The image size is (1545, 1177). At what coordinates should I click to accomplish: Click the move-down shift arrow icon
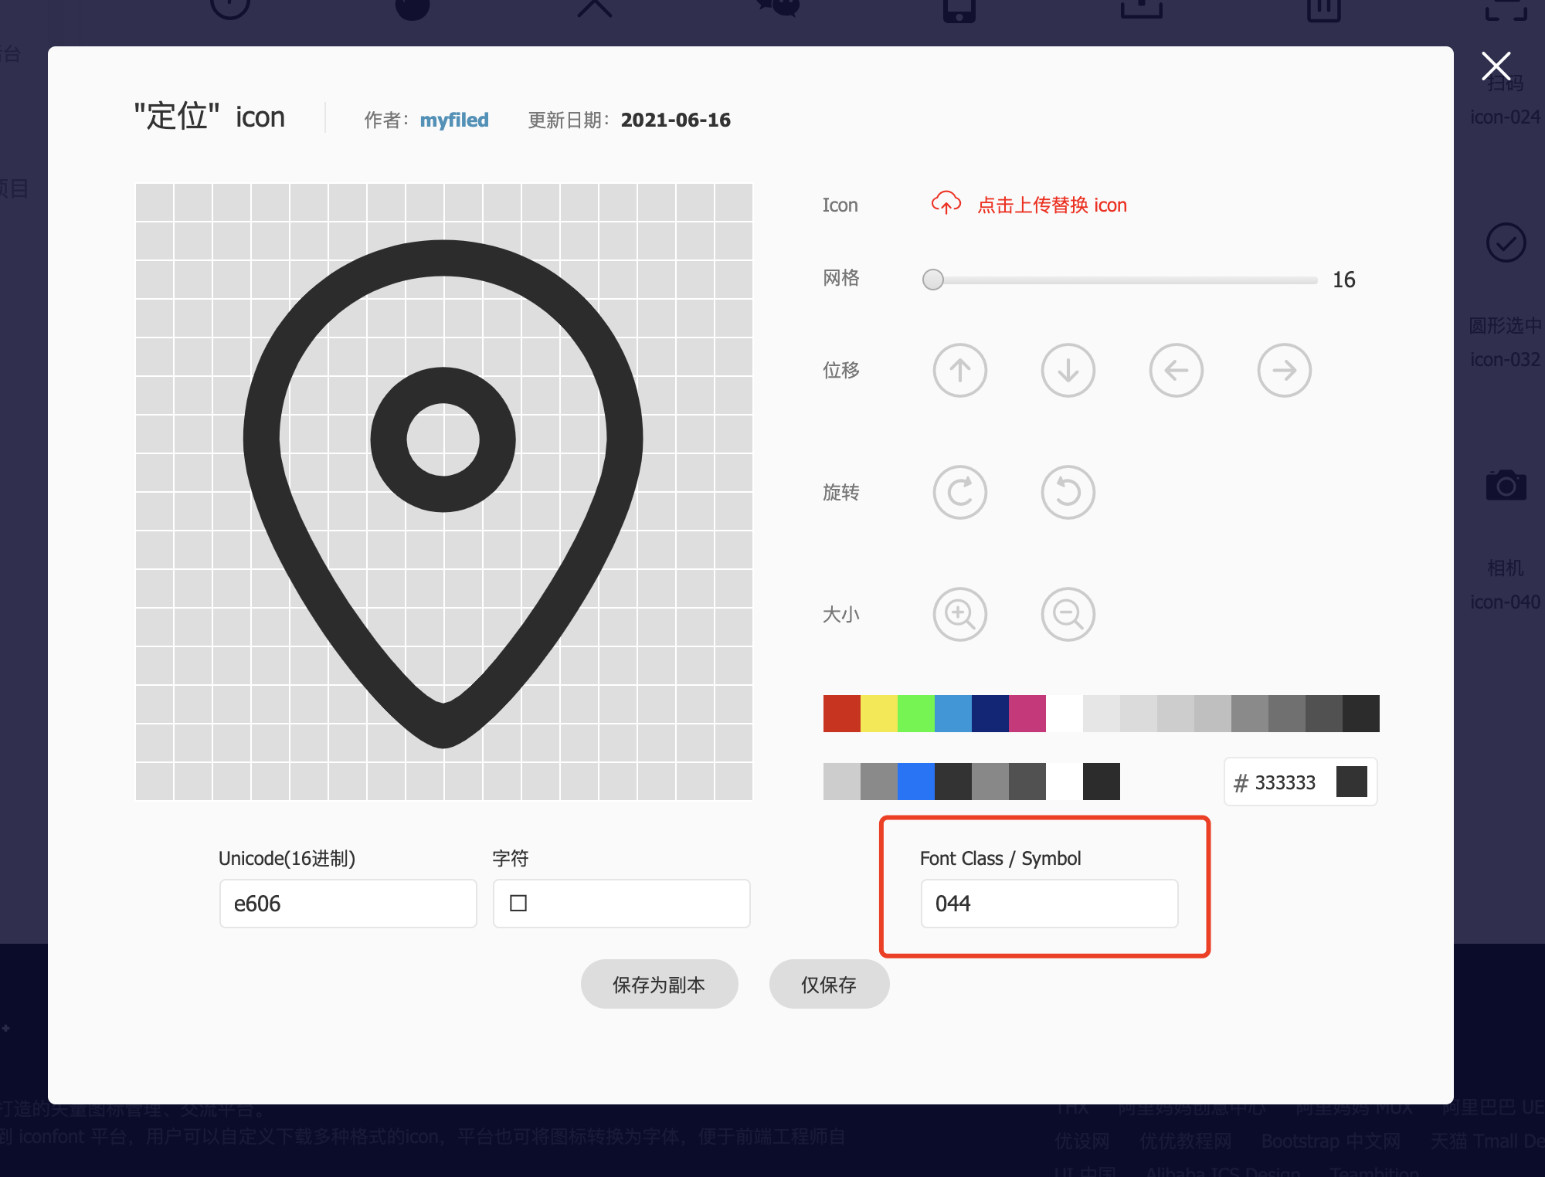click(x=1068, y=371)
